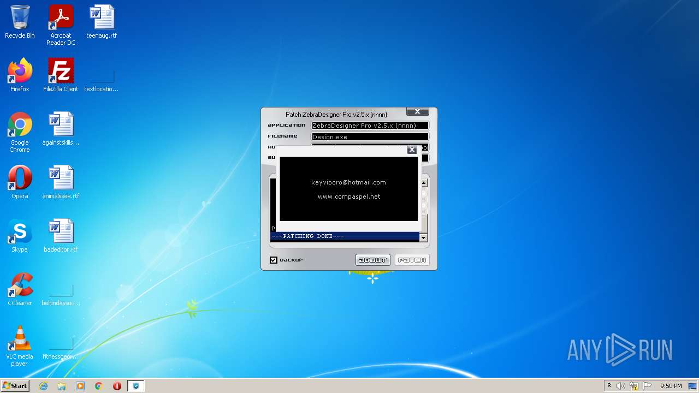Launch Firefox from the desktop

click(20, 75)
